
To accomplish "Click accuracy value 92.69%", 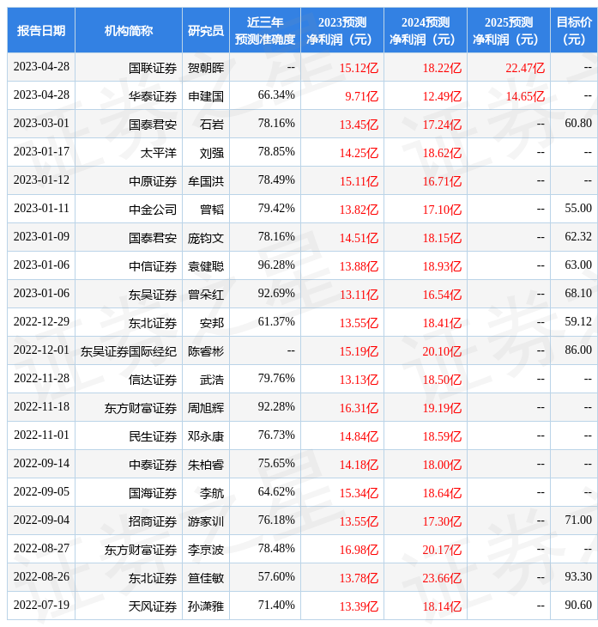I will point(276,294).
